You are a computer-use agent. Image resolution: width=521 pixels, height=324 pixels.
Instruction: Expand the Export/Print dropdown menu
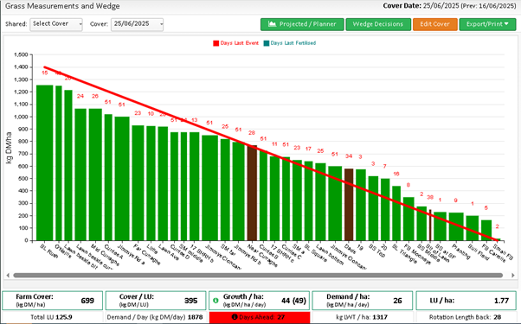pyautogui.click(x=487, y=24)
